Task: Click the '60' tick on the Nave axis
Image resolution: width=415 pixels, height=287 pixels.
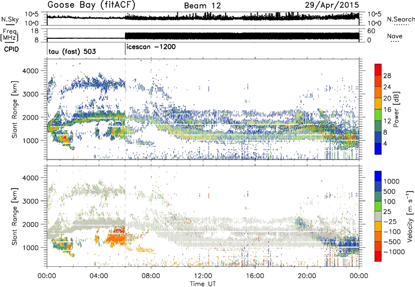Action: (x=371, y=31)
